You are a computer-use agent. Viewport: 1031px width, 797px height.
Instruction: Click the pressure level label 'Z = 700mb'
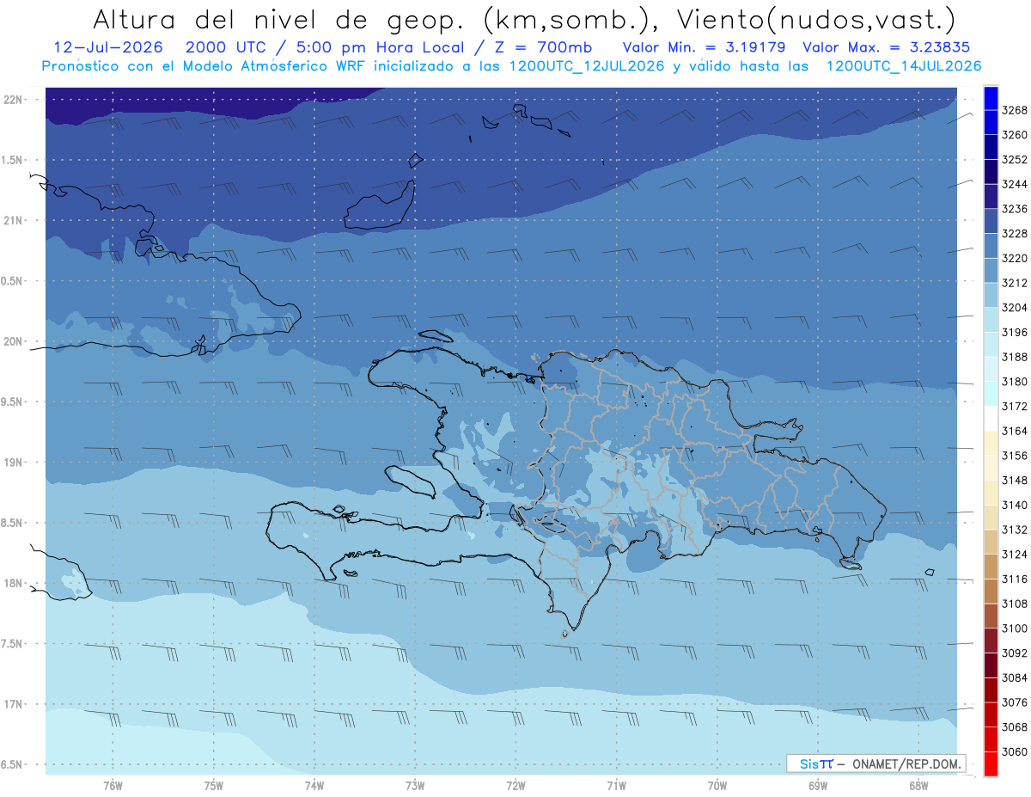pos(542,47)
